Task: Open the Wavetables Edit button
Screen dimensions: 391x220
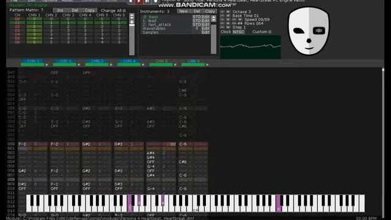Action: click(205, 29)
